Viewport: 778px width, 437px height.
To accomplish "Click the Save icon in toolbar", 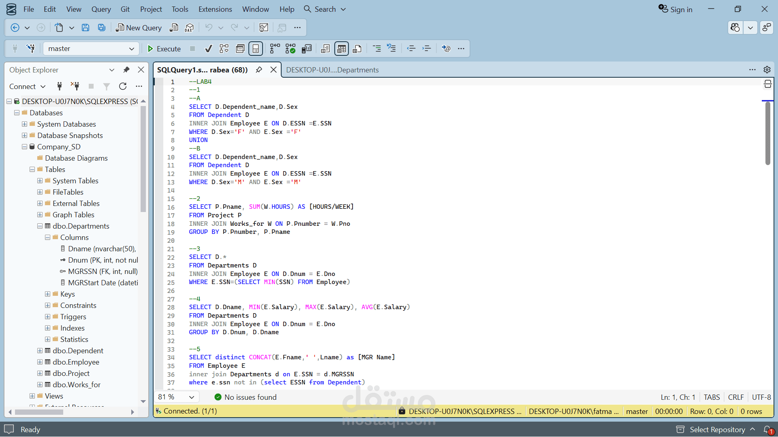I will pos(85,28).
